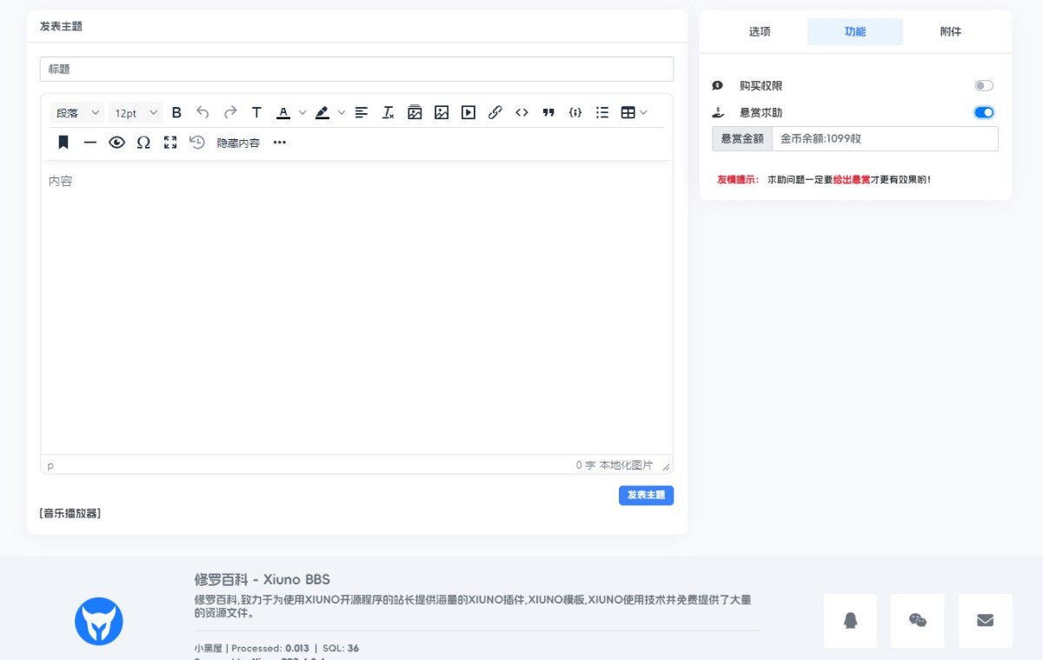Screen dimensions: 1043x660
Task: Click the 标题 title input field
Action: (356, 69)
